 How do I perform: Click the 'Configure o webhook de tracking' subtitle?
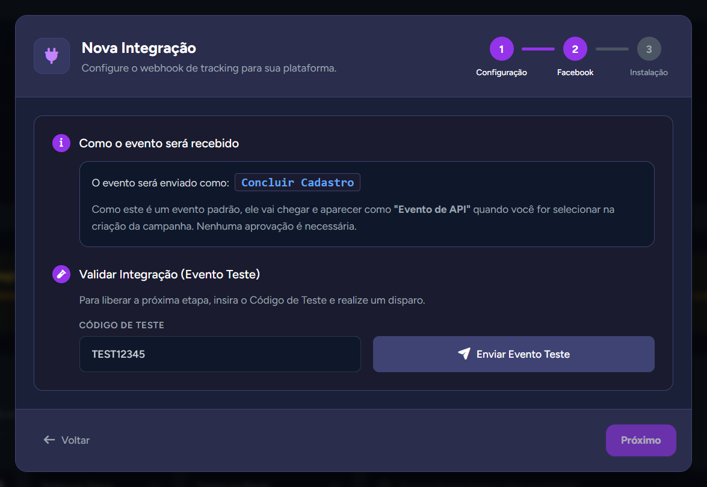tap(209, 69)
